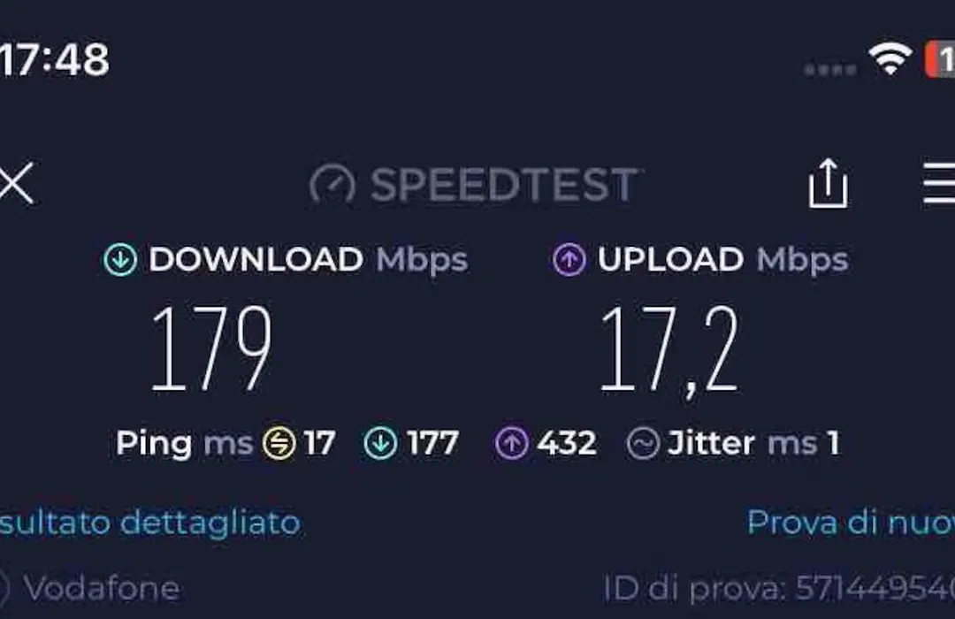Tap the yellow idle ping icon
This screenshot has width=955, height=619.
[x=279, y=443]
